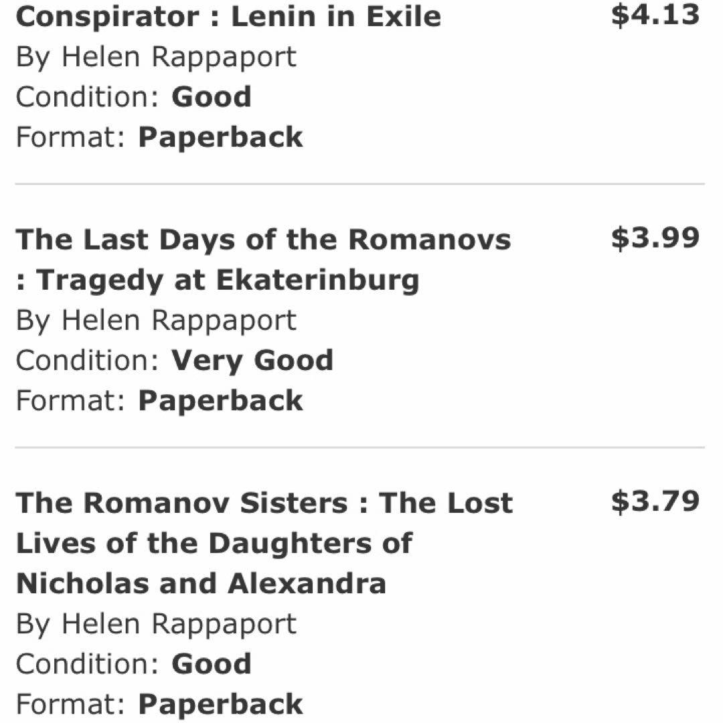
Task: Open The Last Days of the Romanovs title
Action: coord(263,240)
